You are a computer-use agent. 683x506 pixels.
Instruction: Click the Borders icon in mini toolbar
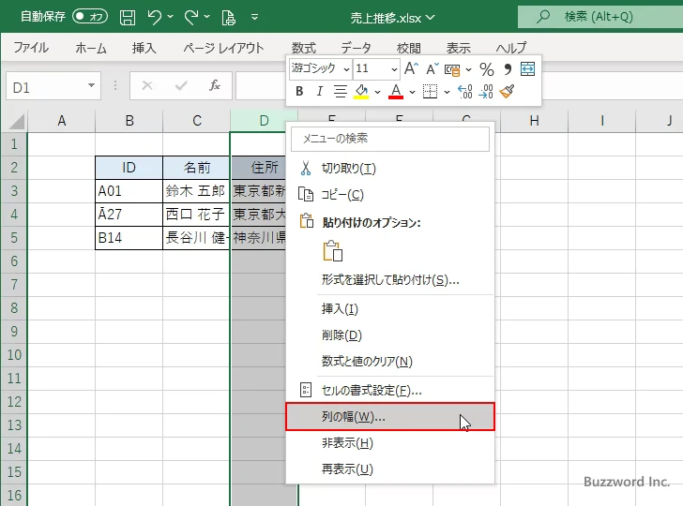tap(430, 92)
